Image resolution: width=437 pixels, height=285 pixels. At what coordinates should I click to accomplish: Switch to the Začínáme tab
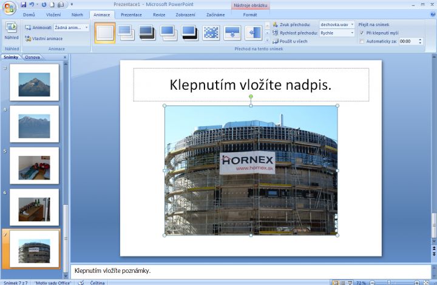click(x=215, y=15)
